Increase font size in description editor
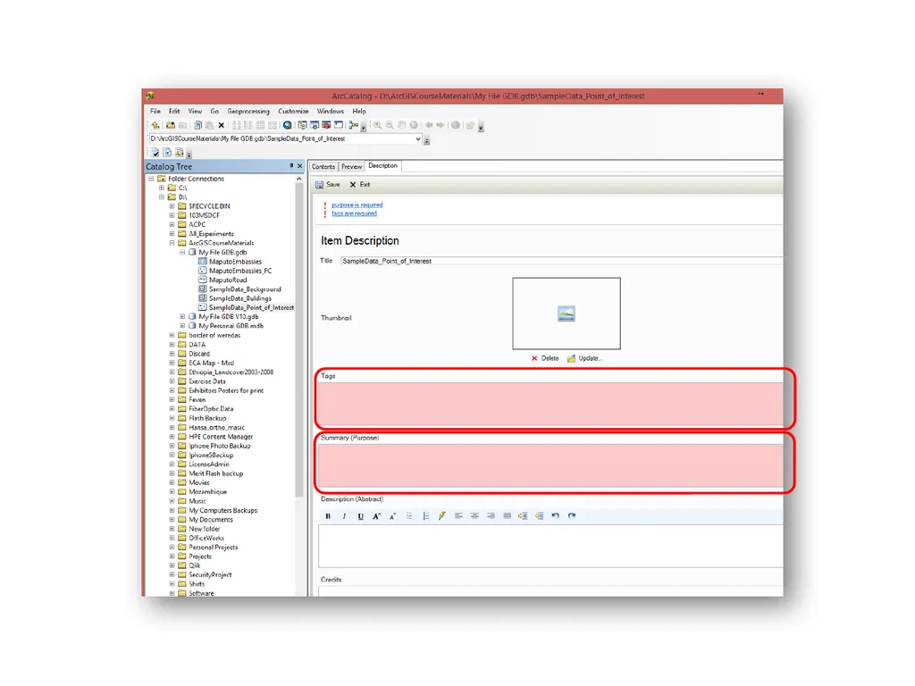 pos(376,515)
